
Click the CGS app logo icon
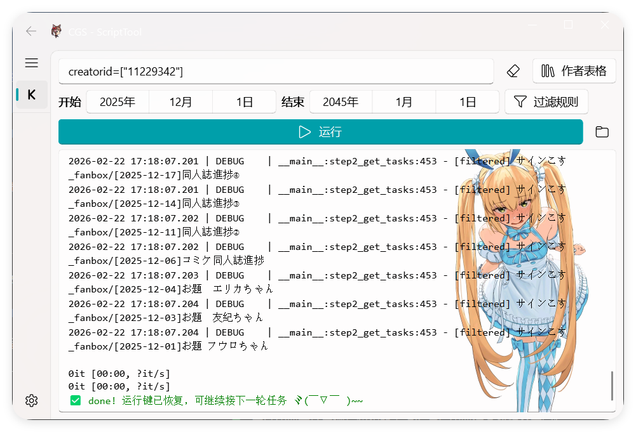tap(57, 31)
